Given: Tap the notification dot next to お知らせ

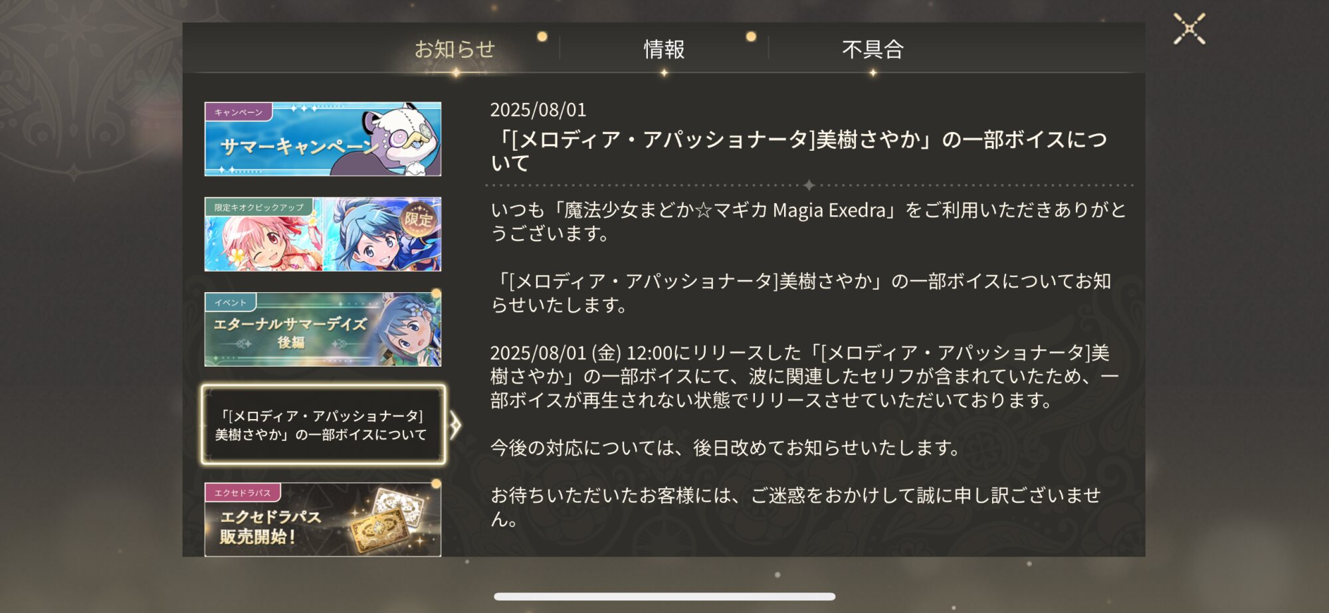Looking at the screenshot, I should tap(542, 37).
